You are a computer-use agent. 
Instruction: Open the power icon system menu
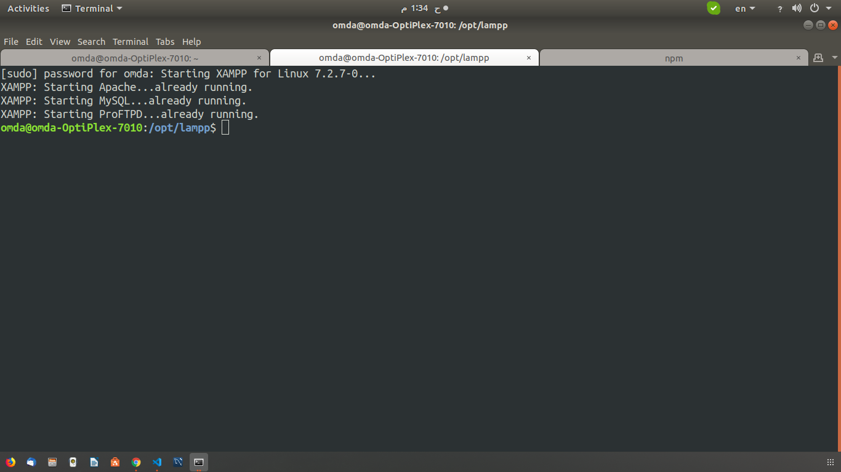814,8
